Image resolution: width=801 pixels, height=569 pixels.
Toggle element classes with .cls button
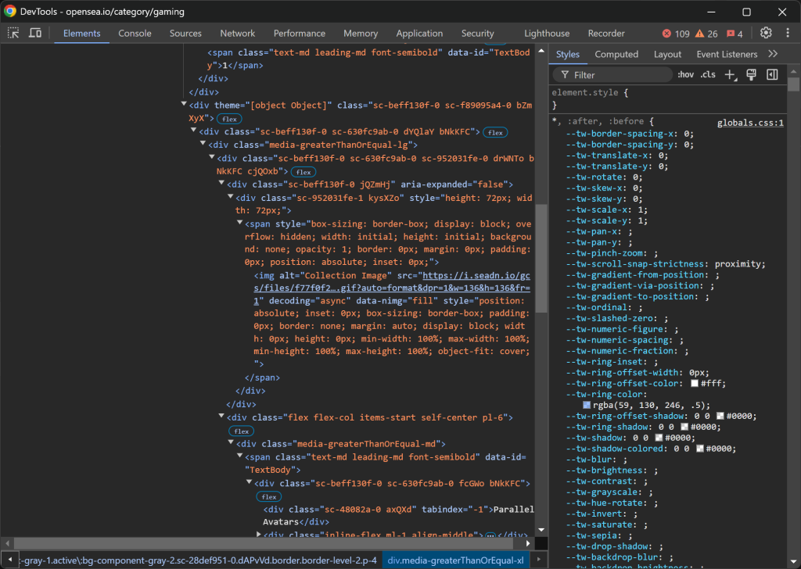pyautogui.click(x=706, y=74)
